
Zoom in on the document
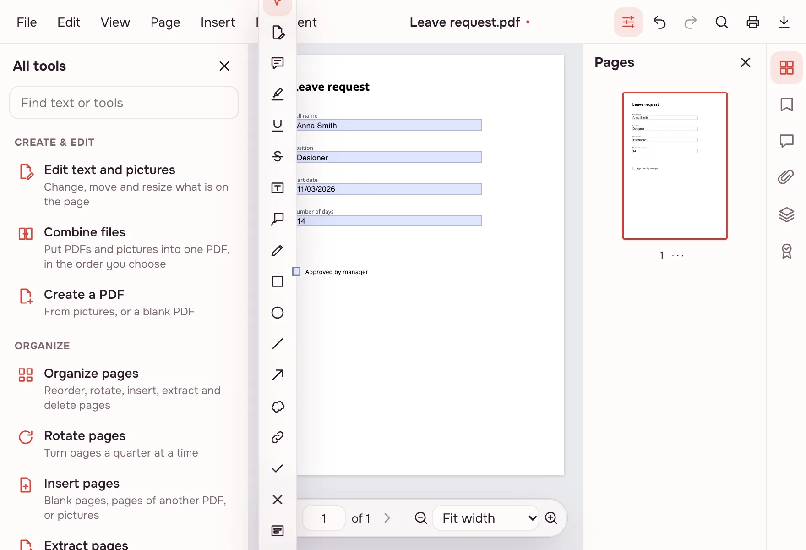click(x=551, y=518)
